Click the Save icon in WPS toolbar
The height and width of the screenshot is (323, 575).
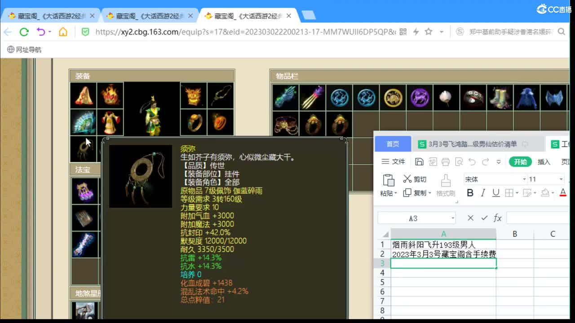coord(420,161)
